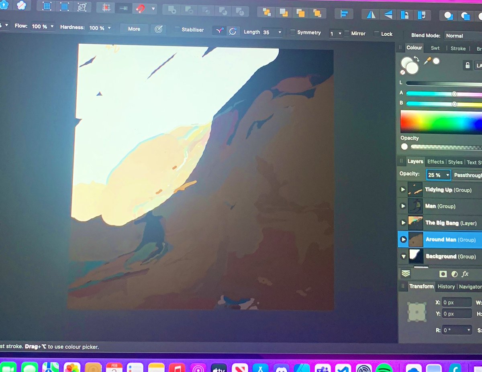482x372 pixels.
Task: Open the layer fx effects icon
Action: 465,274
